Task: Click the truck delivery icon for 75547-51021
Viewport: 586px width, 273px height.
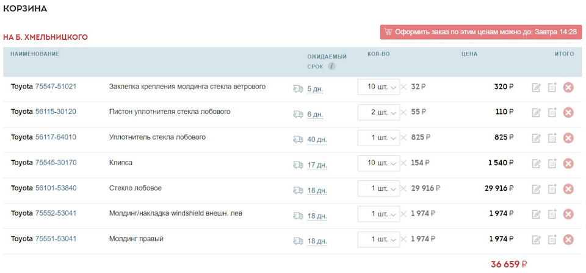Action: coord(298,88)
